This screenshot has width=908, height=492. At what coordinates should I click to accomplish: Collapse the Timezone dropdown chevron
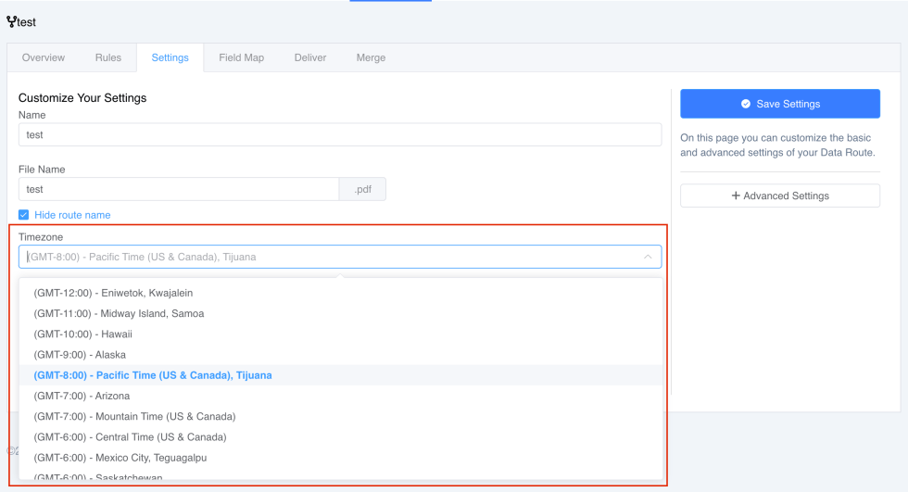click(x=648, y=257)
